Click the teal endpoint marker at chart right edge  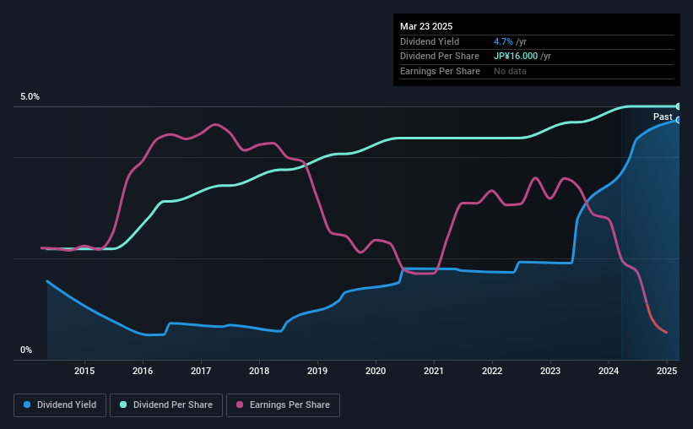click(679, 106)
